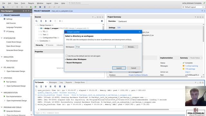Image resolution: width=206 pixels, height=116 pixels.
Task: Click the copy icon in the Tcl Console
Action: coord(55,87)
